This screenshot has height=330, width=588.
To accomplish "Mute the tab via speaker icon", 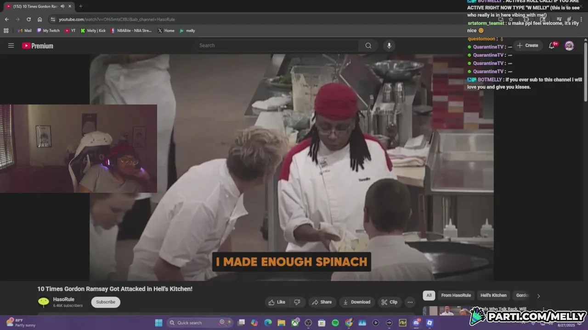I will 63,6.
